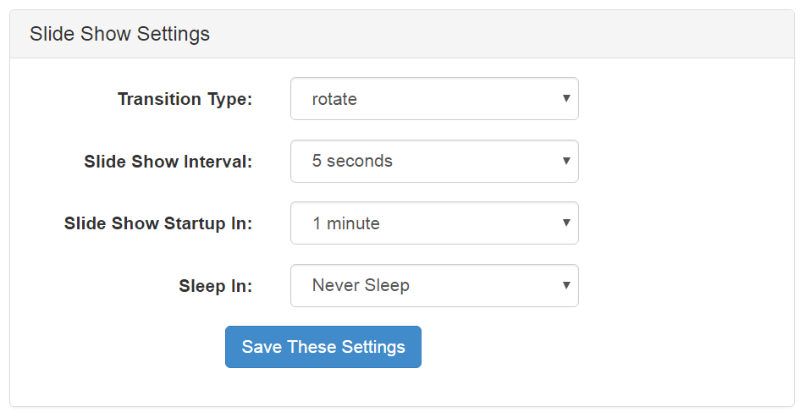Click the Save These Settings button

tap(323, 347)
